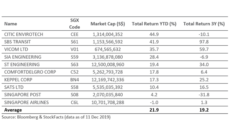The image size is (230, 138).
Task: Click ST ENGINEERING code S63
Action: pyautogui.click(x=74, y=64)
